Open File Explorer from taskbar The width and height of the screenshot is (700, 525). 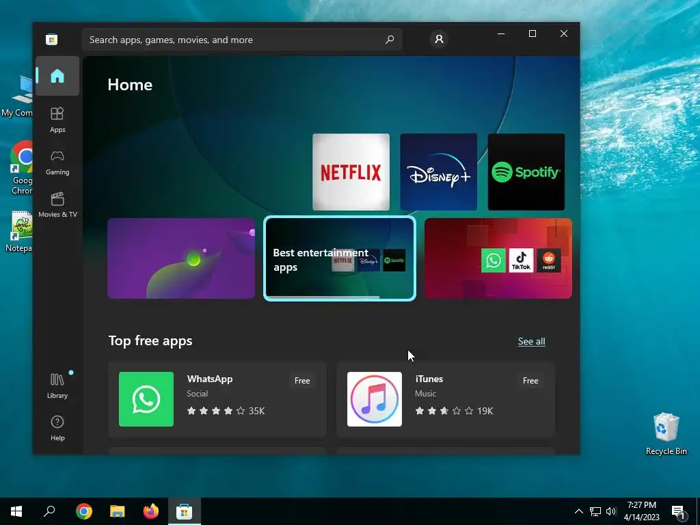coord(118,511)
